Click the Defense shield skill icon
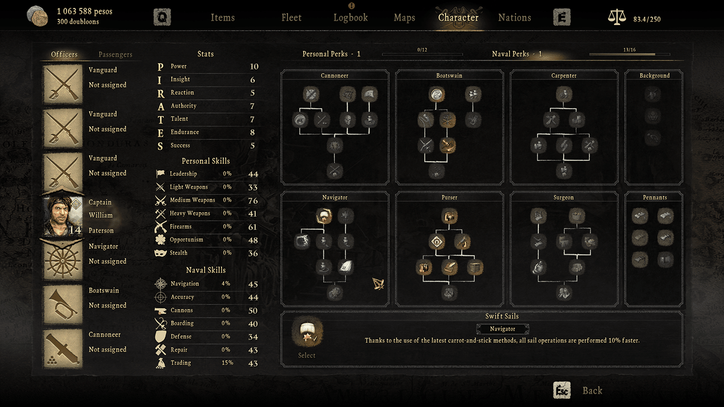The image size is (724, 407). click(x=160, y=337)
